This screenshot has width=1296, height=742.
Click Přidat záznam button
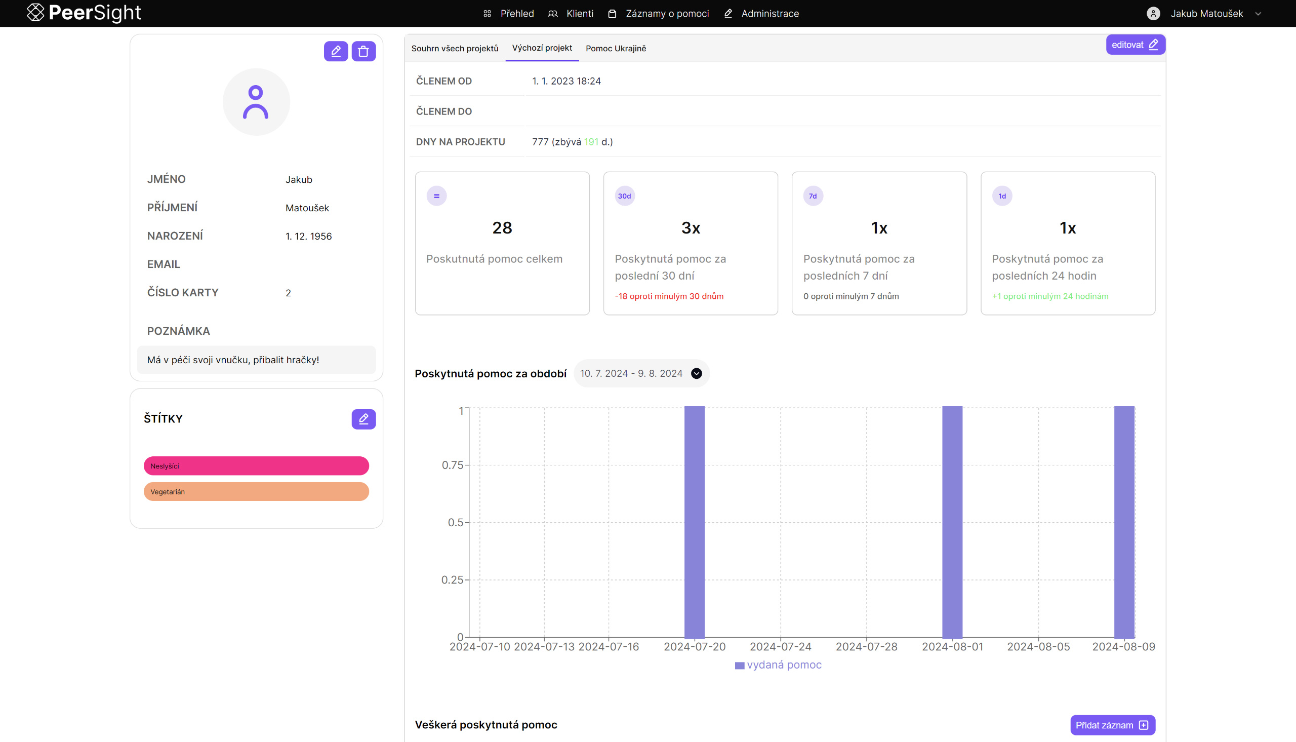pyautogui.click(x=1112, y=725)
